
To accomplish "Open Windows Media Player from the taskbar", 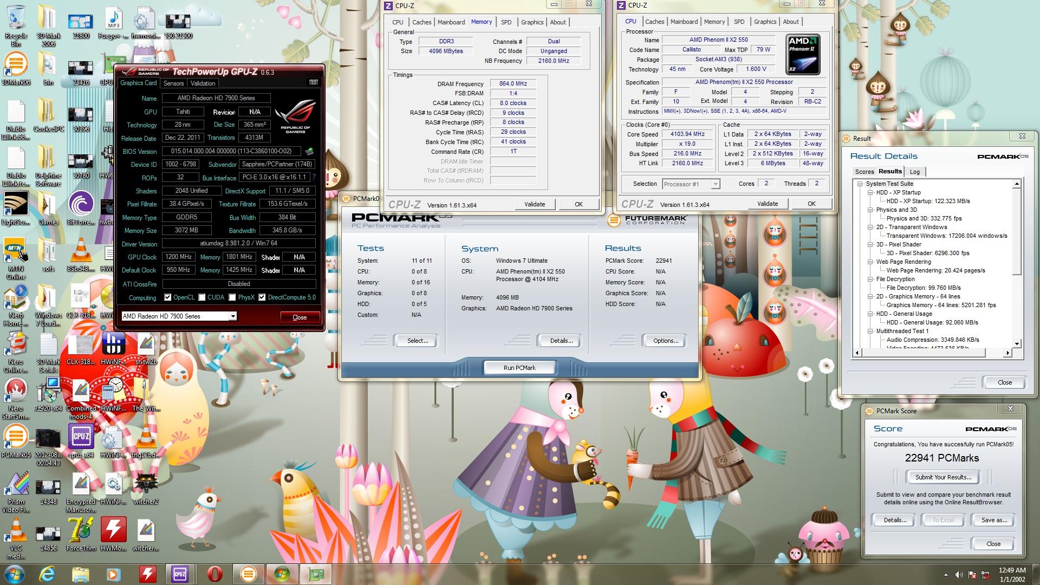I will 113,574.
